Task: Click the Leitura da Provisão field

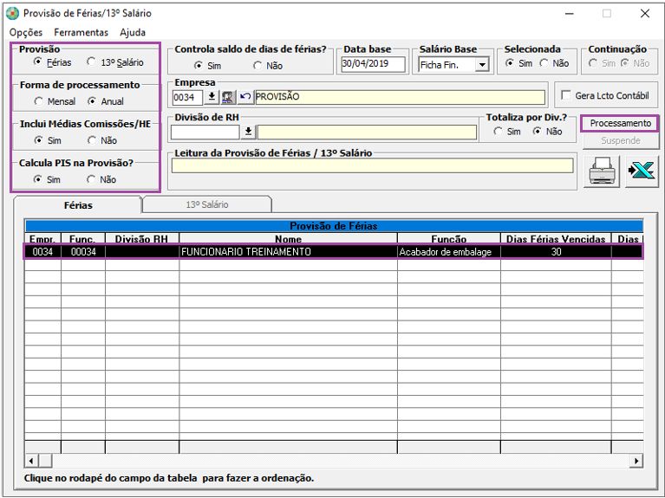Action: [372, 165]
